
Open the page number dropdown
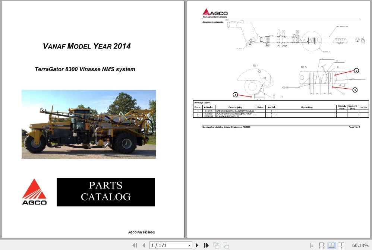(189, 245)
